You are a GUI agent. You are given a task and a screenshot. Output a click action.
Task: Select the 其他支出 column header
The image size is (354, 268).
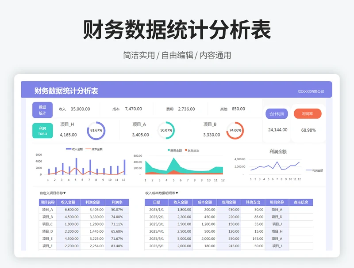coord(253,202)
